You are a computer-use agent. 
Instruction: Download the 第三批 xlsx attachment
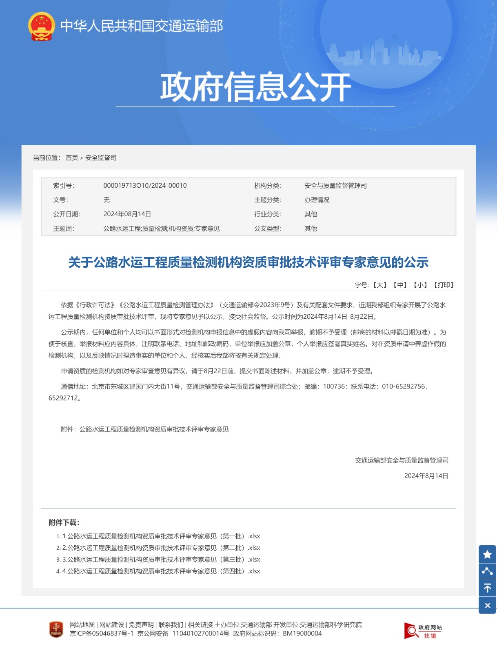click(161, 560)
